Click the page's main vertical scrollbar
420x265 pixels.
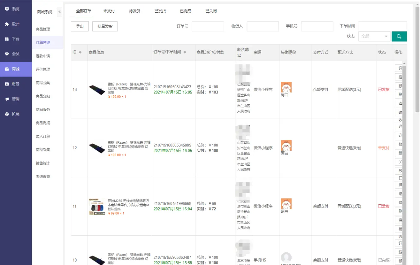pos(417,59)
